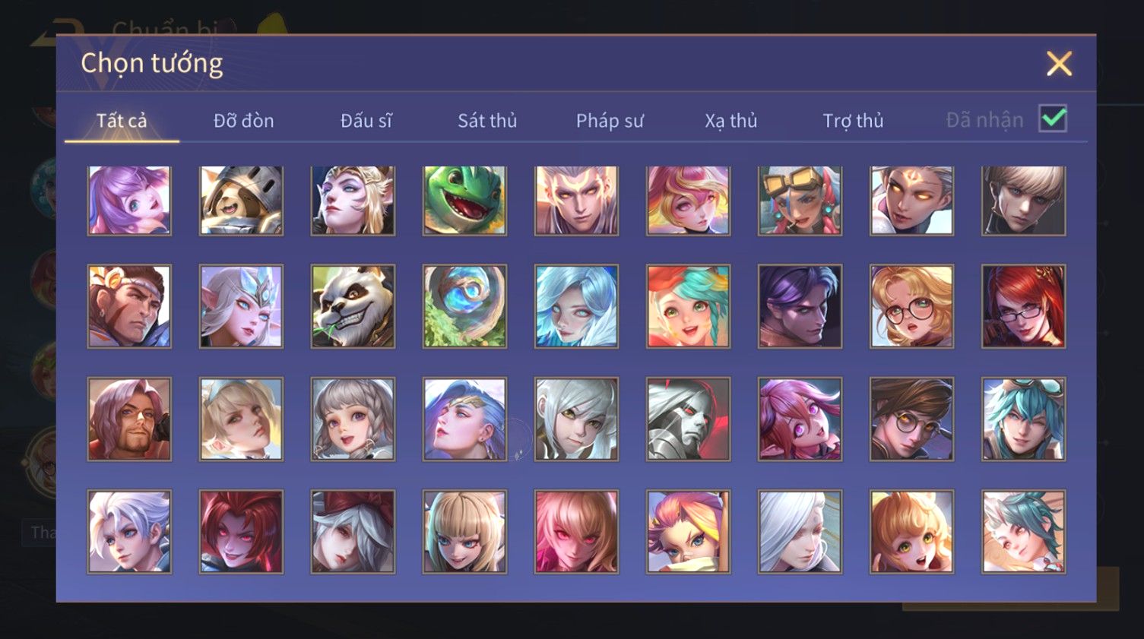Show the Pháp sư hero list
This screenshot has height=639, width=1144.
coord(610,120)
